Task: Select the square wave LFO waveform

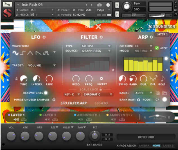Action: (x=23, y=53)
